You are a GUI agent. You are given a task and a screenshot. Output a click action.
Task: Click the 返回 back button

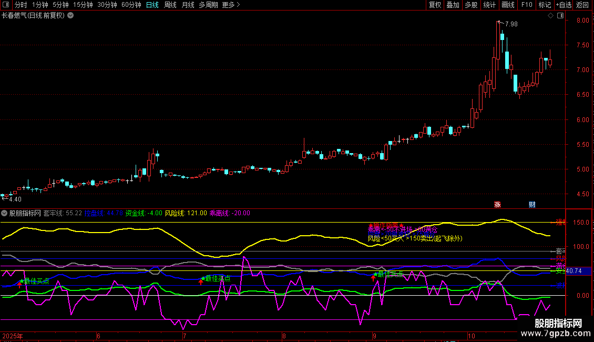pos(582,5)
